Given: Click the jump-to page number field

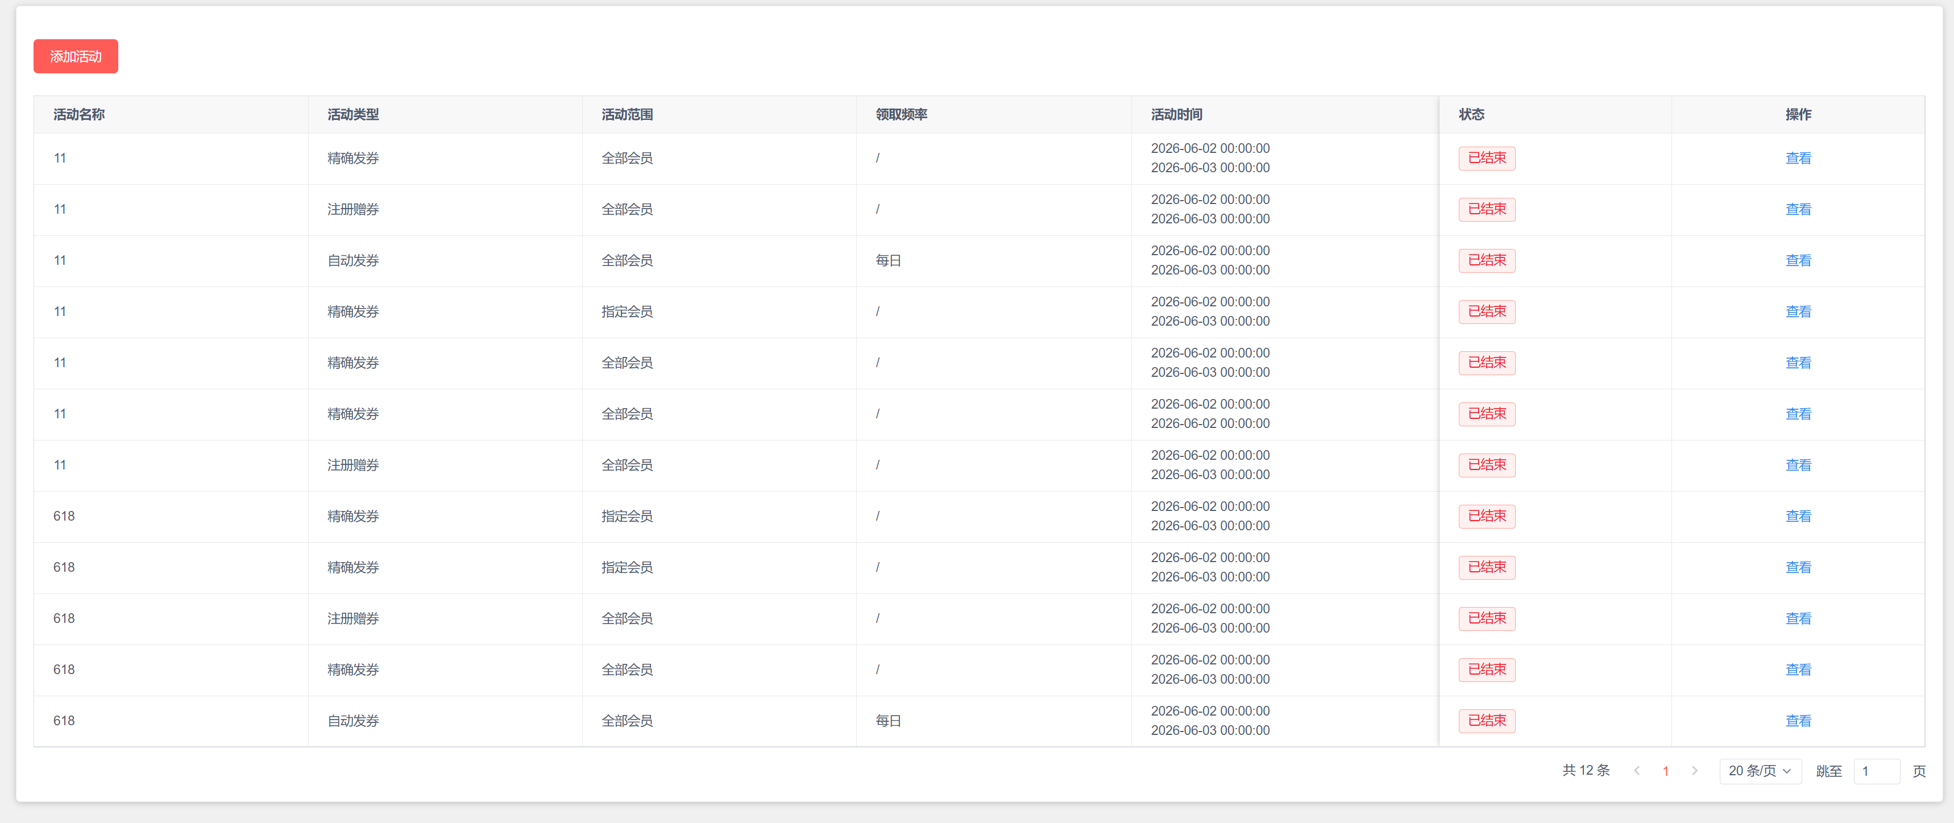Looking at the screenshot, I should [1876, 771].
